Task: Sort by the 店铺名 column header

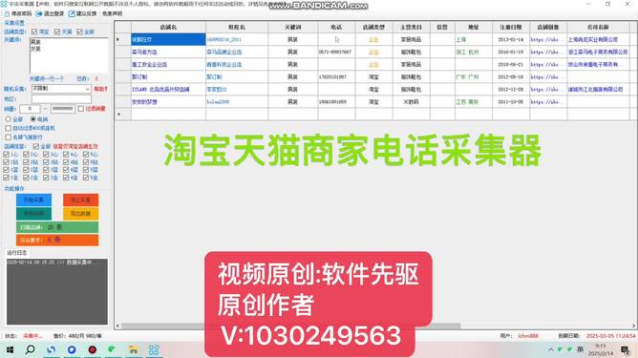Action: [x=168, y=28]
